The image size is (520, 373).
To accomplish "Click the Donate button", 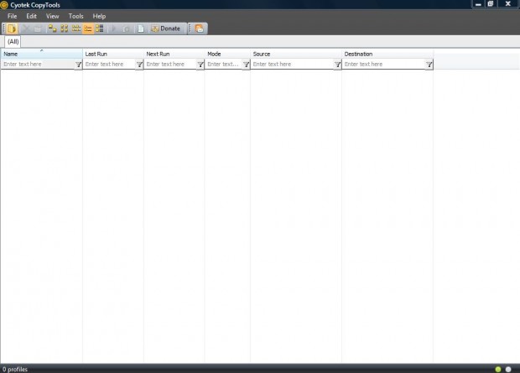I will tap(165, 28).
